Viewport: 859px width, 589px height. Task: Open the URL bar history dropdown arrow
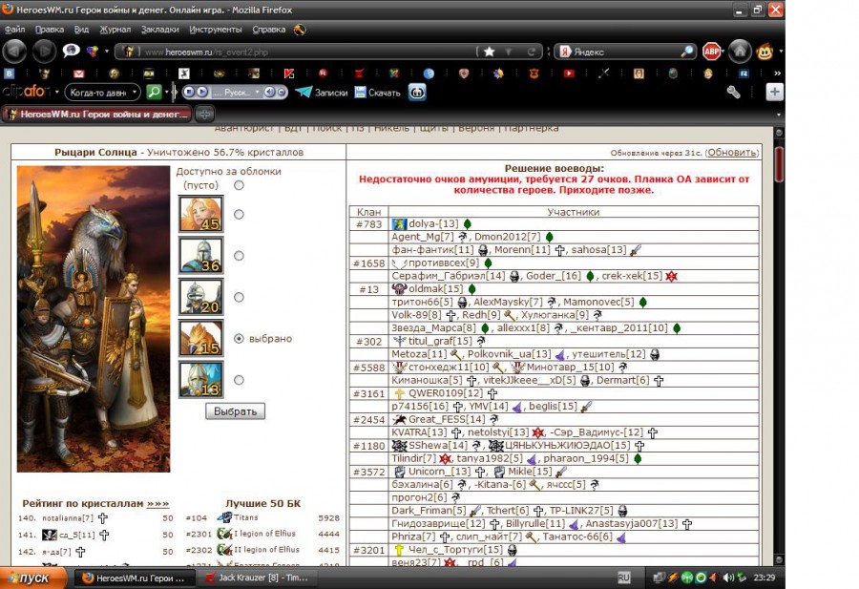[509, 52]
